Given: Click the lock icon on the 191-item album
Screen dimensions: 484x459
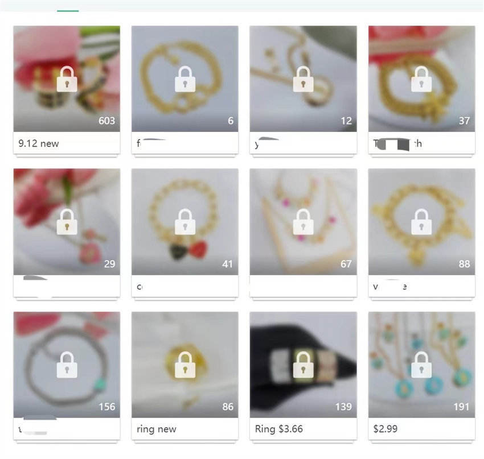Looking at the screenshot, I should point(421,365).
